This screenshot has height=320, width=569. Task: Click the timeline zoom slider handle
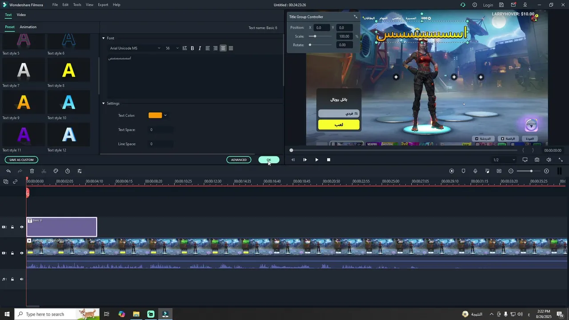click(531, 171)
